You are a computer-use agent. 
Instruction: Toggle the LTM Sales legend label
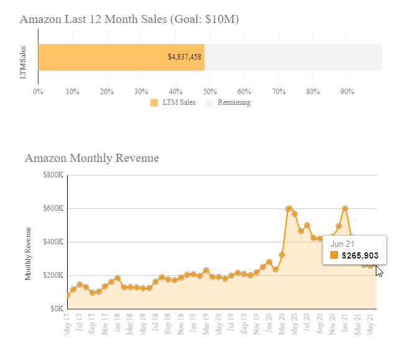(179, 103)
